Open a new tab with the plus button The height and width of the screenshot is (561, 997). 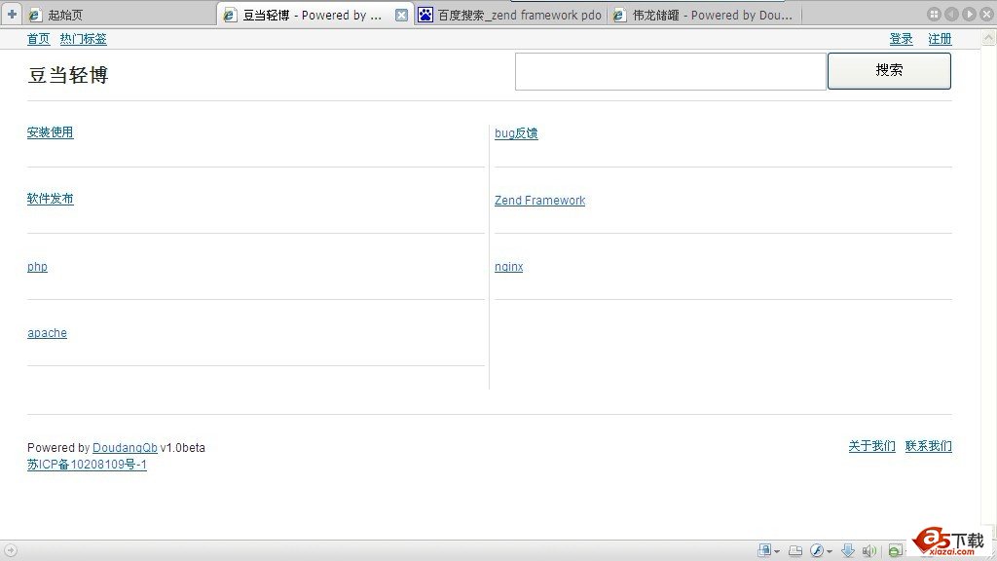point(12,14)
